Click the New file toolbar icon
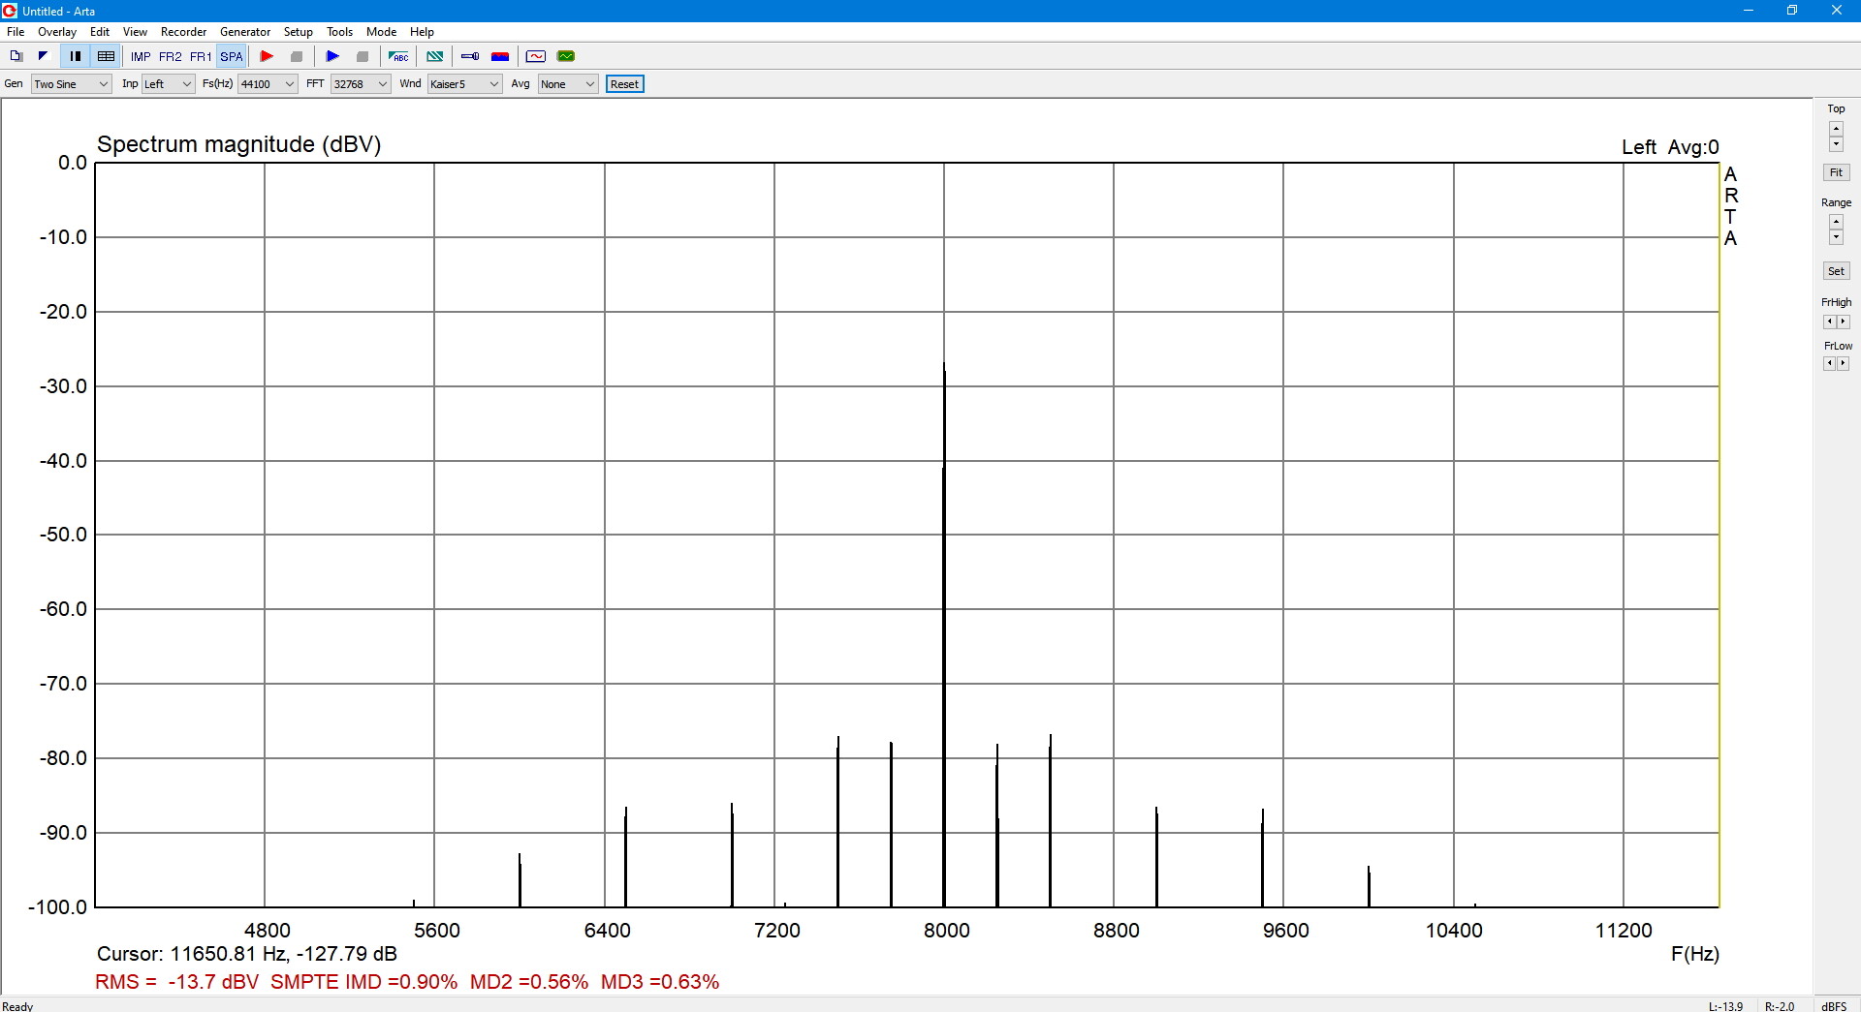The image size is (1861, 1012). coord(16,56)
